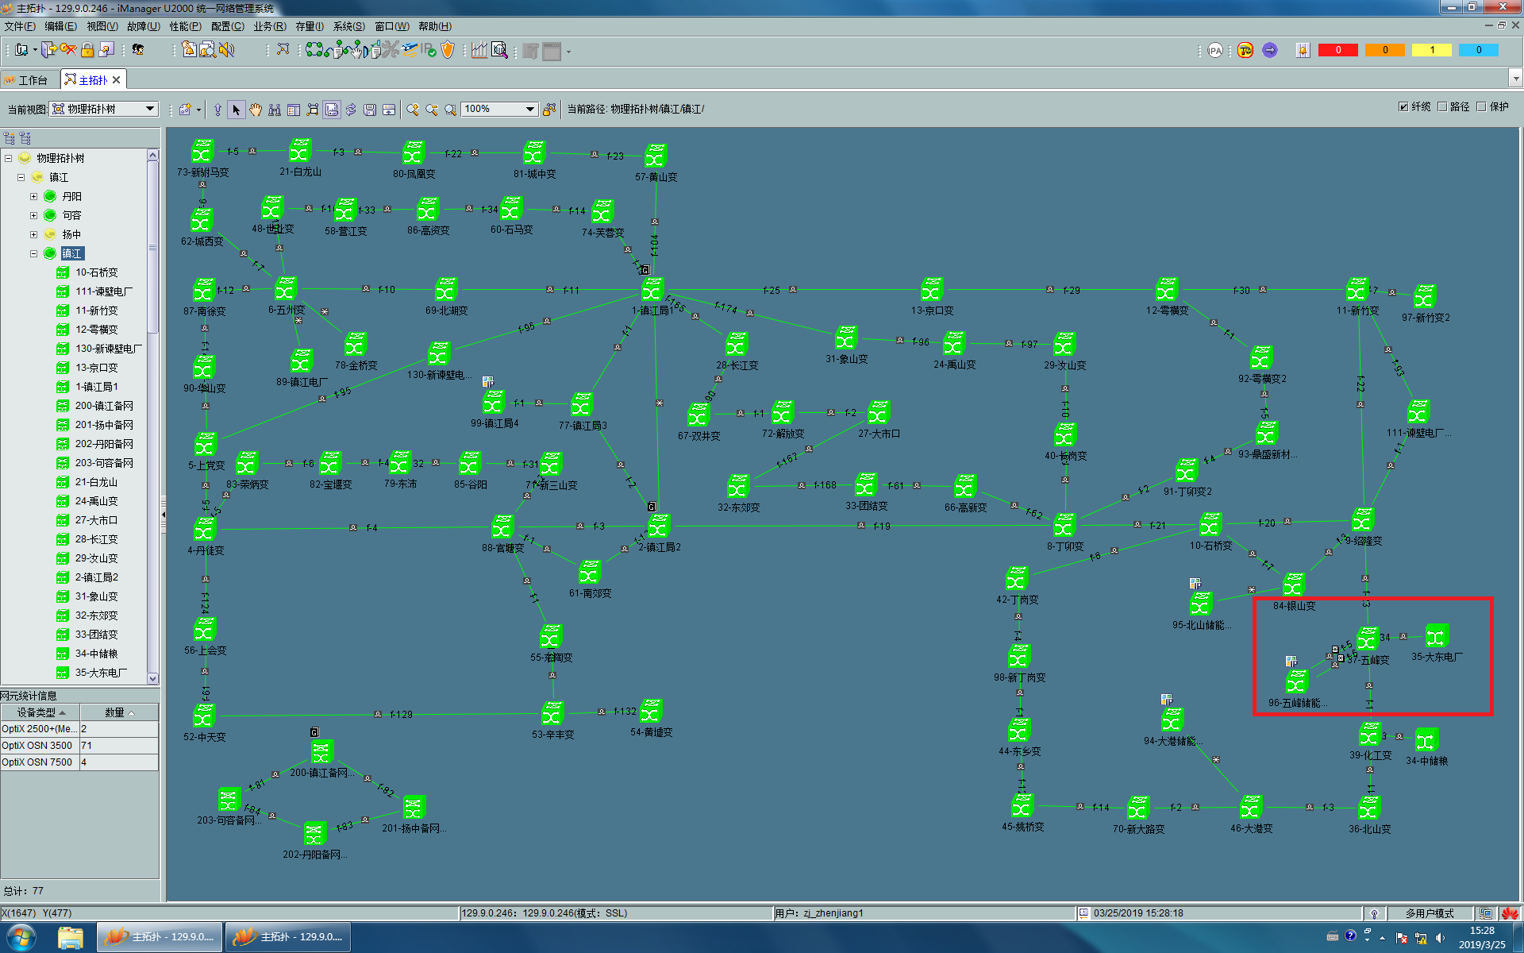Image resolution: width=1524 pixels, height=953 pixels.
Task: Select 10-石桥变 in the device tree
Action: tap(96, 272)
